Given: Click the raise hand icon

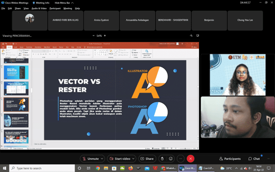Looking at the screenshot, I should coord(162,159).
